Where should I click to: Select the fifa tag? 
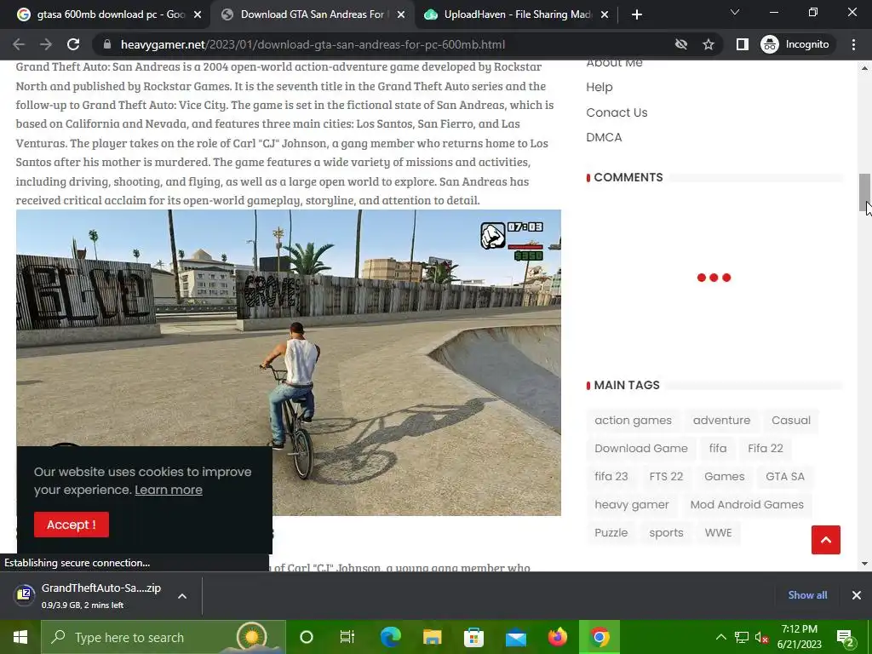click(717, 448)
